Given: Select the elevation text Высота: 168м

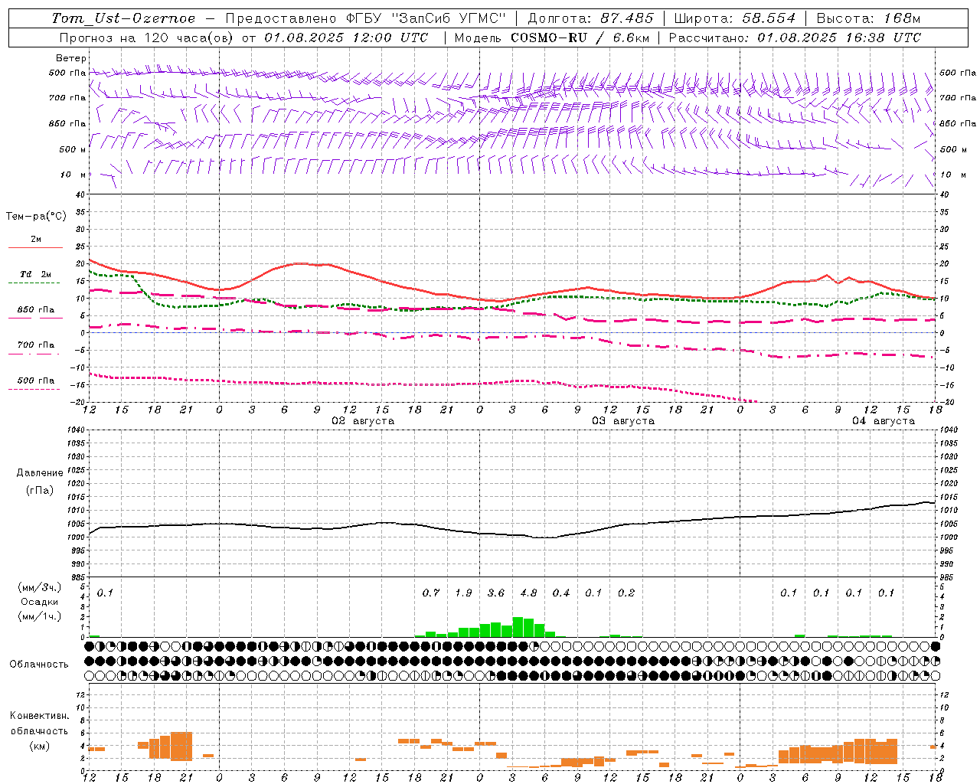Looking at the screenshot, I should 868,18.
